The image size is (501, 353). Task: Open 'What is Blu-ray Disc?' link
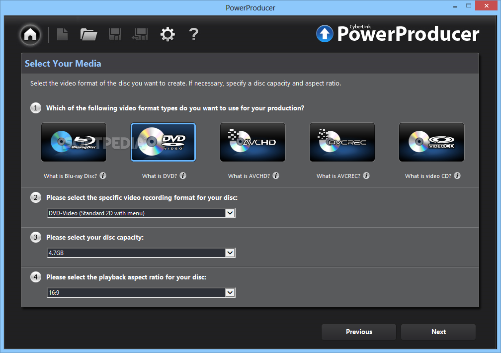[x=70, y=176]
